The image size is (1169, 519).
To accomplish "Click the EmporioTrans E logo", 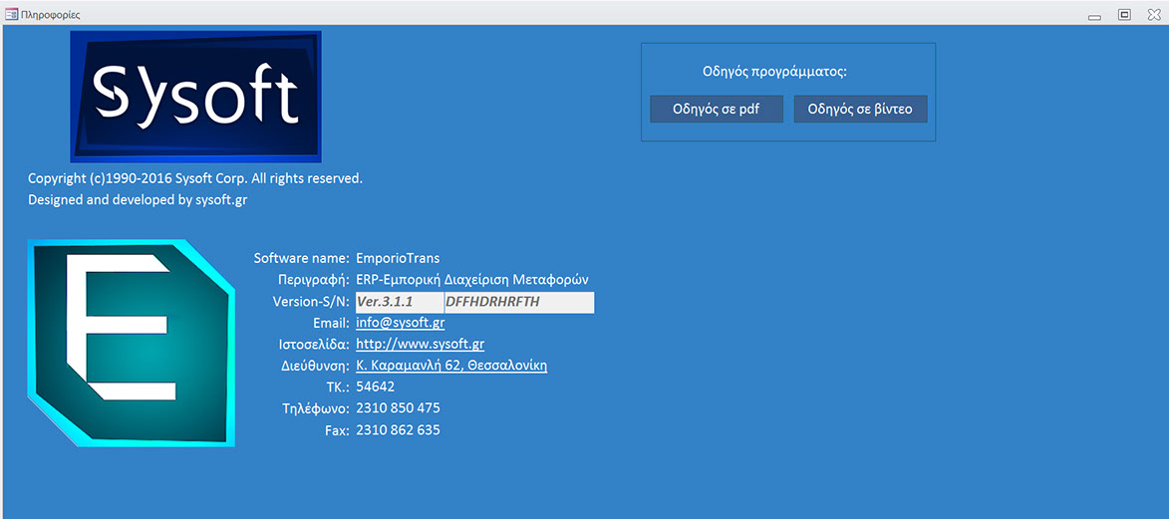I will tap(131, 342).
